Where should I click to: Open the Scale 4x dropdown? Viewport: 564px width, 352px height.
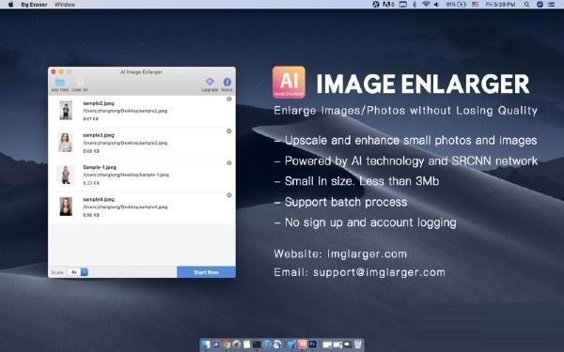[x=78, y=272]
